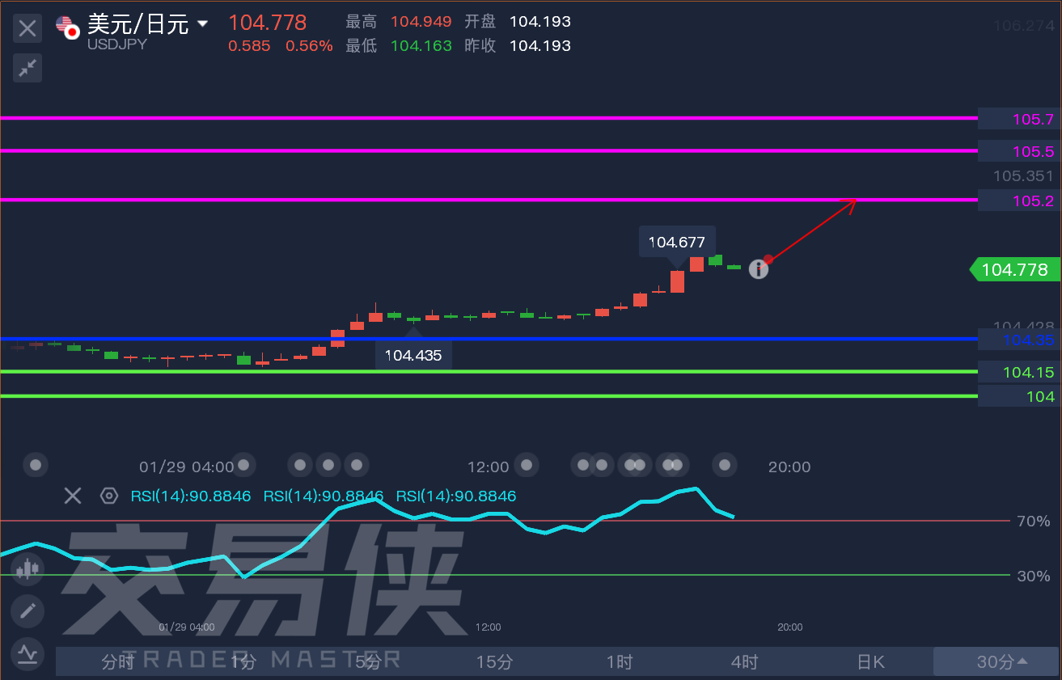Open the 美元/日元 symbol dropdown arrow

(x=202, y=24)
